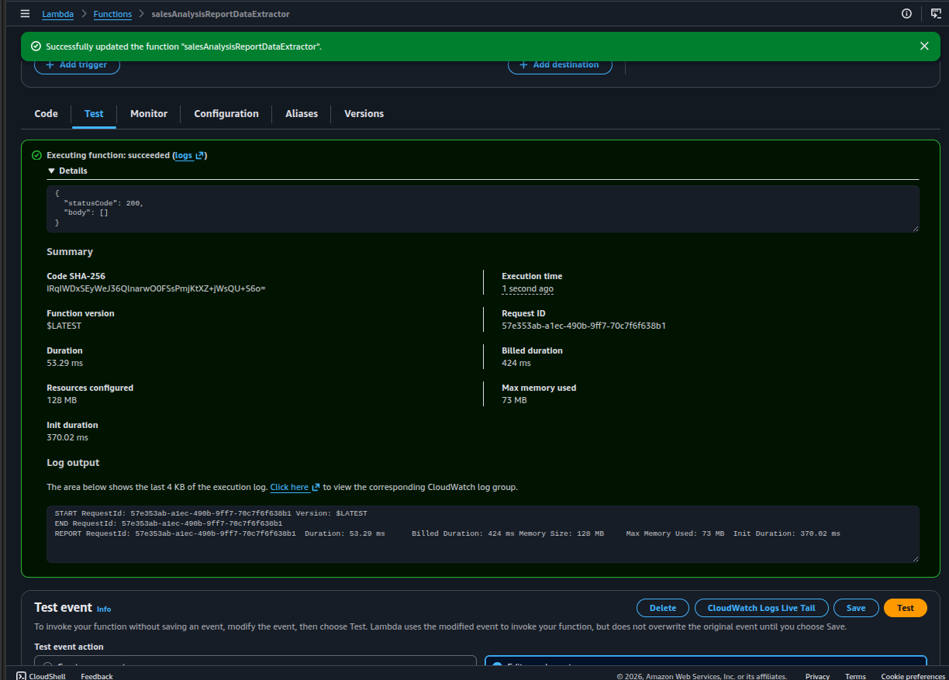Click the Lambda breadcrumb link
The height and width of the screenshot is (680, 949).
[x=57, y=14]
